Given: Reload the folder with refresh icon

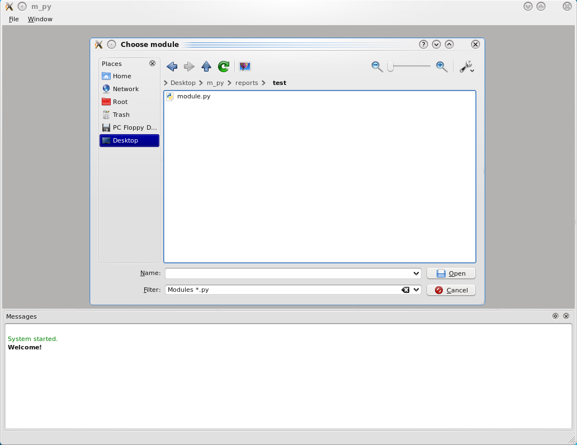Looking at the screenshot, I should (x=224, y=67).
